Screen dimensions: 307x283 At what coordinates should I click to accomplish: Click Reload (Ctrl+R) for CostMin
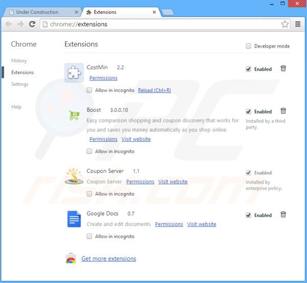pyautogui.click(x=155, y=90)
